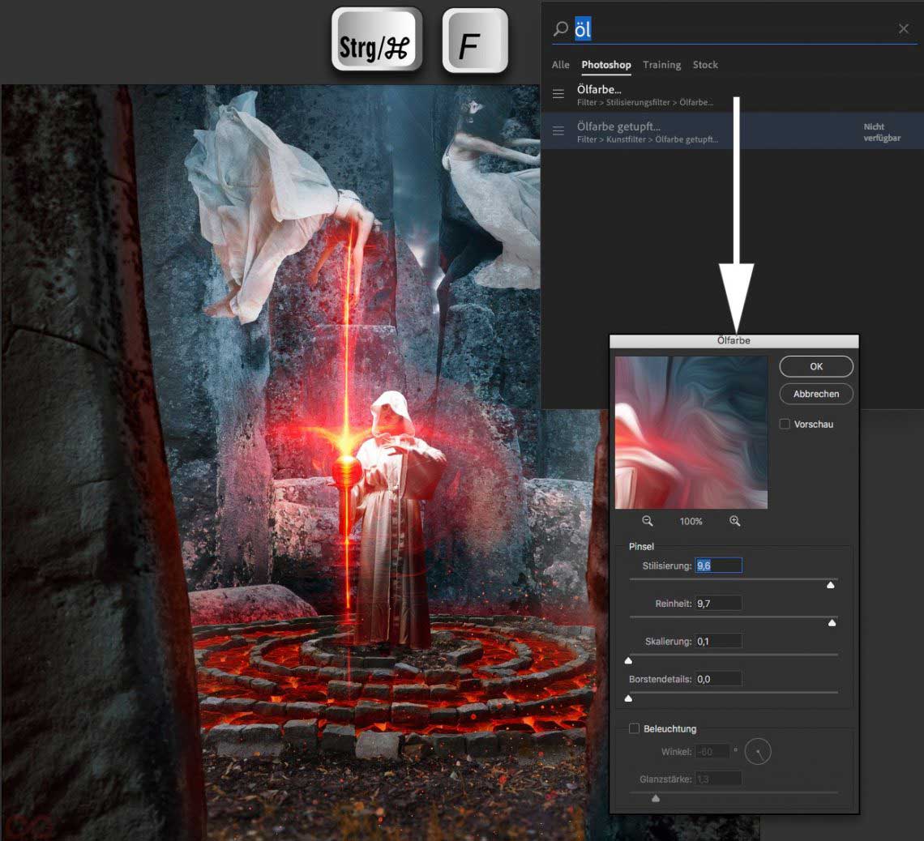The width and height of the screenshot is (924, 841).
Task: Select the Stock search tab
Action: [x=705, y=65]
